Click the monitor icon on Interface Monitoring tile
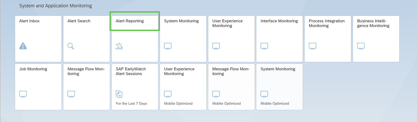This screenshot has height=122, width=417. [264, 46]
